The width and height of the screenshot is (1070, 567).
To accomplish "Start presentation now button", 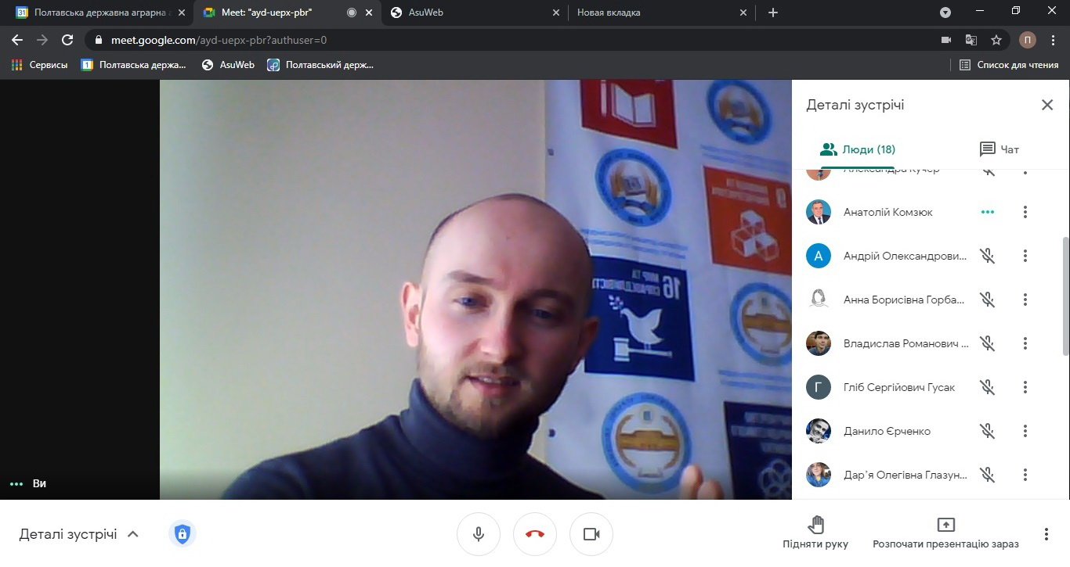I will (945, 534).
